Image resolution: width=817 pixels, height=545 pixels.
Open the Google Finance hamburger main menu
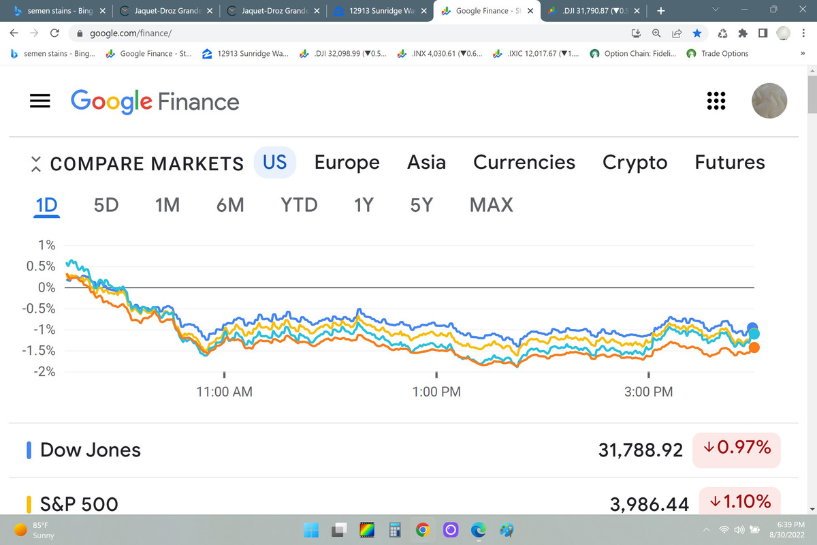pyautogui.click(x=40, y=101)
